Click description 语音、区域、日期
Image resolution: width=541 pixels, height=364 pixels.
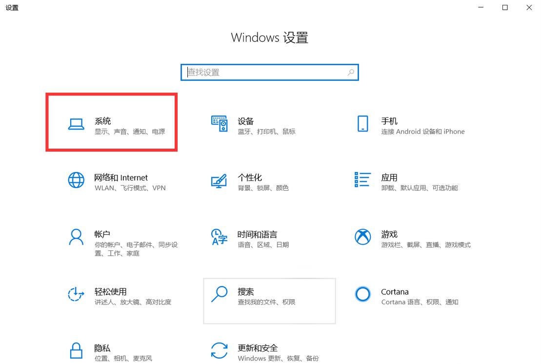click(x=263, y=245)
